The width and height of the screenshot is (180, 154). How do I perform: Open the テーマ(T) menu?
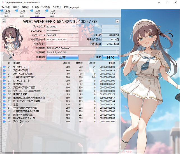pyautogui.click(x=35, y=7)
